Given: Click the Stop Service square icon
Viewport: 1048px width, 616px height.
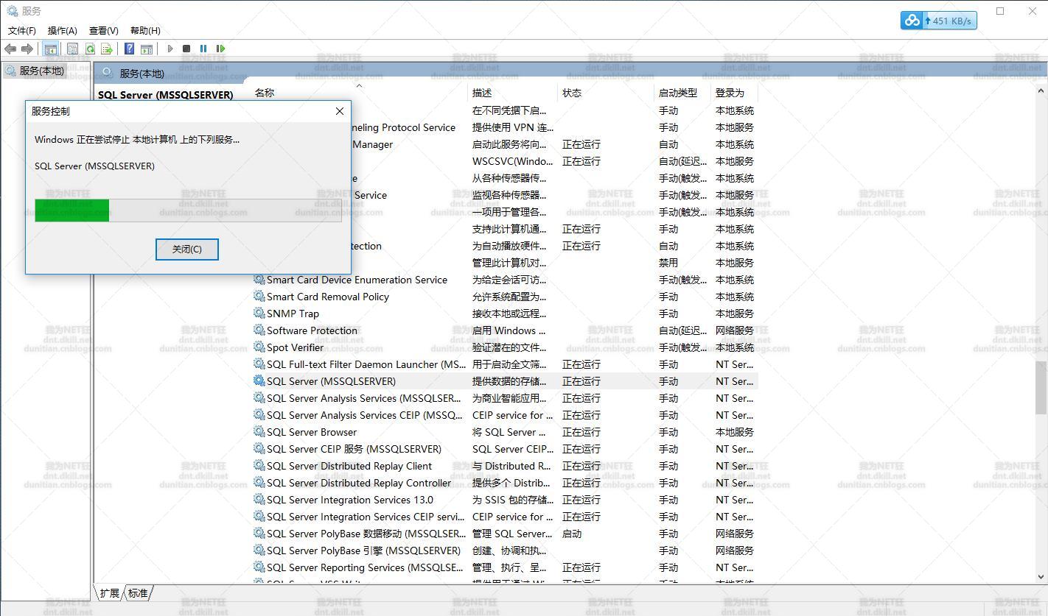Looking at the screenshot, I should point(186,49).
